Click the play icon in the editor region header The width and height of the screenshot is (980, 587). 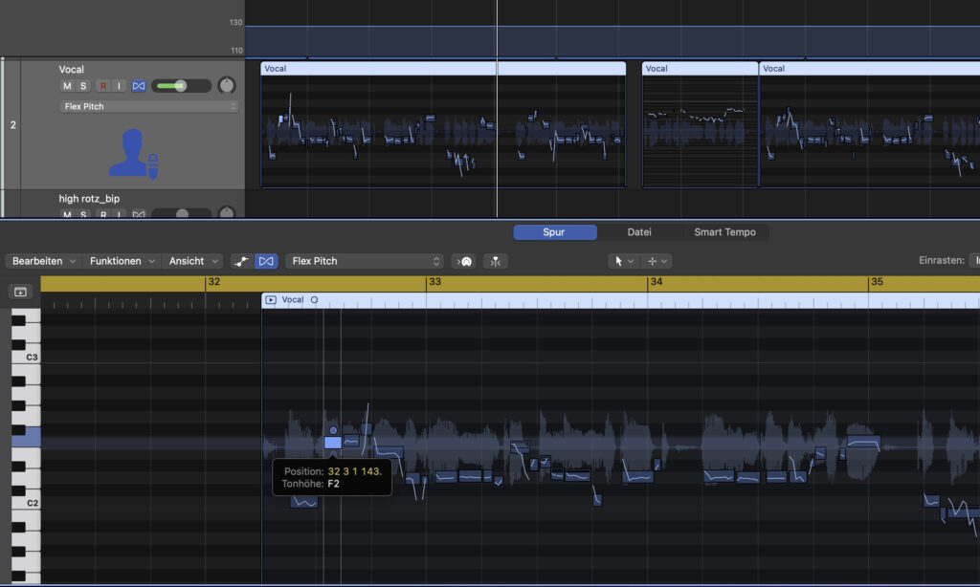click(x=271, y=300)
